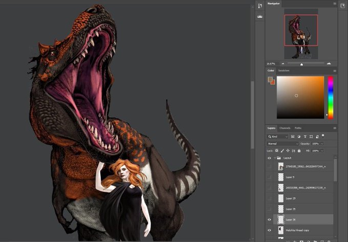
Task: Click the Layout group folder icon
Action: click(279, 158)
